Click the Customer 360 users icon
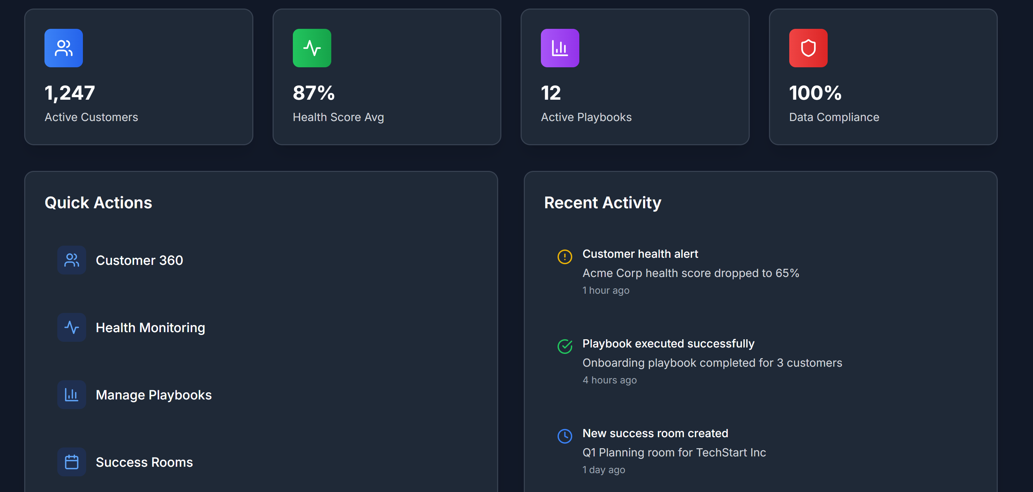1033x492 pixels. 72,260
